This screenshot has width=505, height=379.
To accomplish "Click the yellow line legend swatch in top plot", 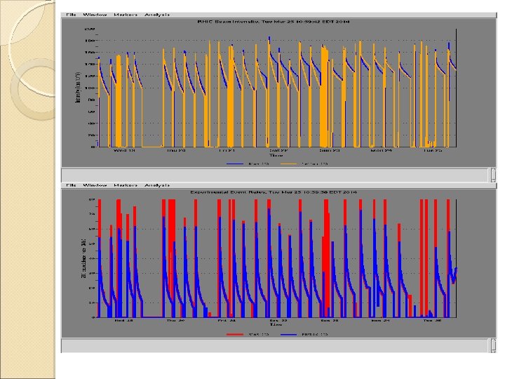I will [x=288, y=164].
